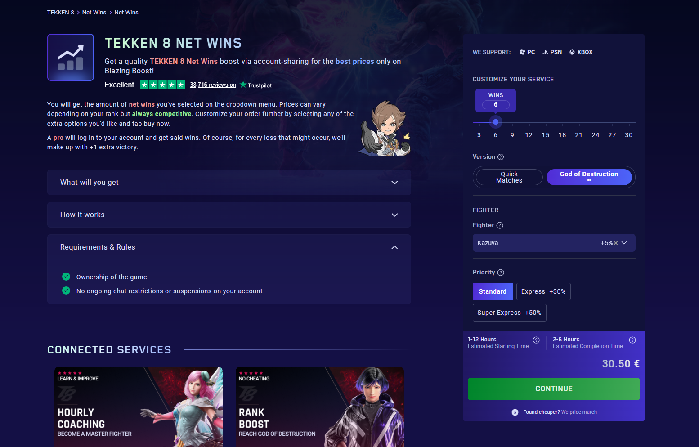
Task: Expand the What will you get section
Action: [229, 183]
